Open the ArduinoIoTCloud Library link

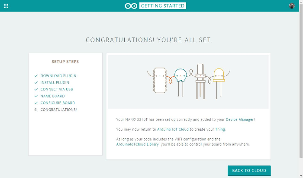[x=137, y=144]
